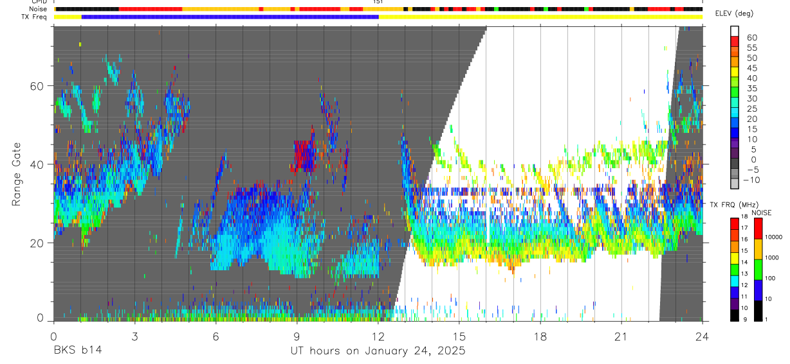
Task: Click TX frequency legend value '9'
Action: point(746,319)
